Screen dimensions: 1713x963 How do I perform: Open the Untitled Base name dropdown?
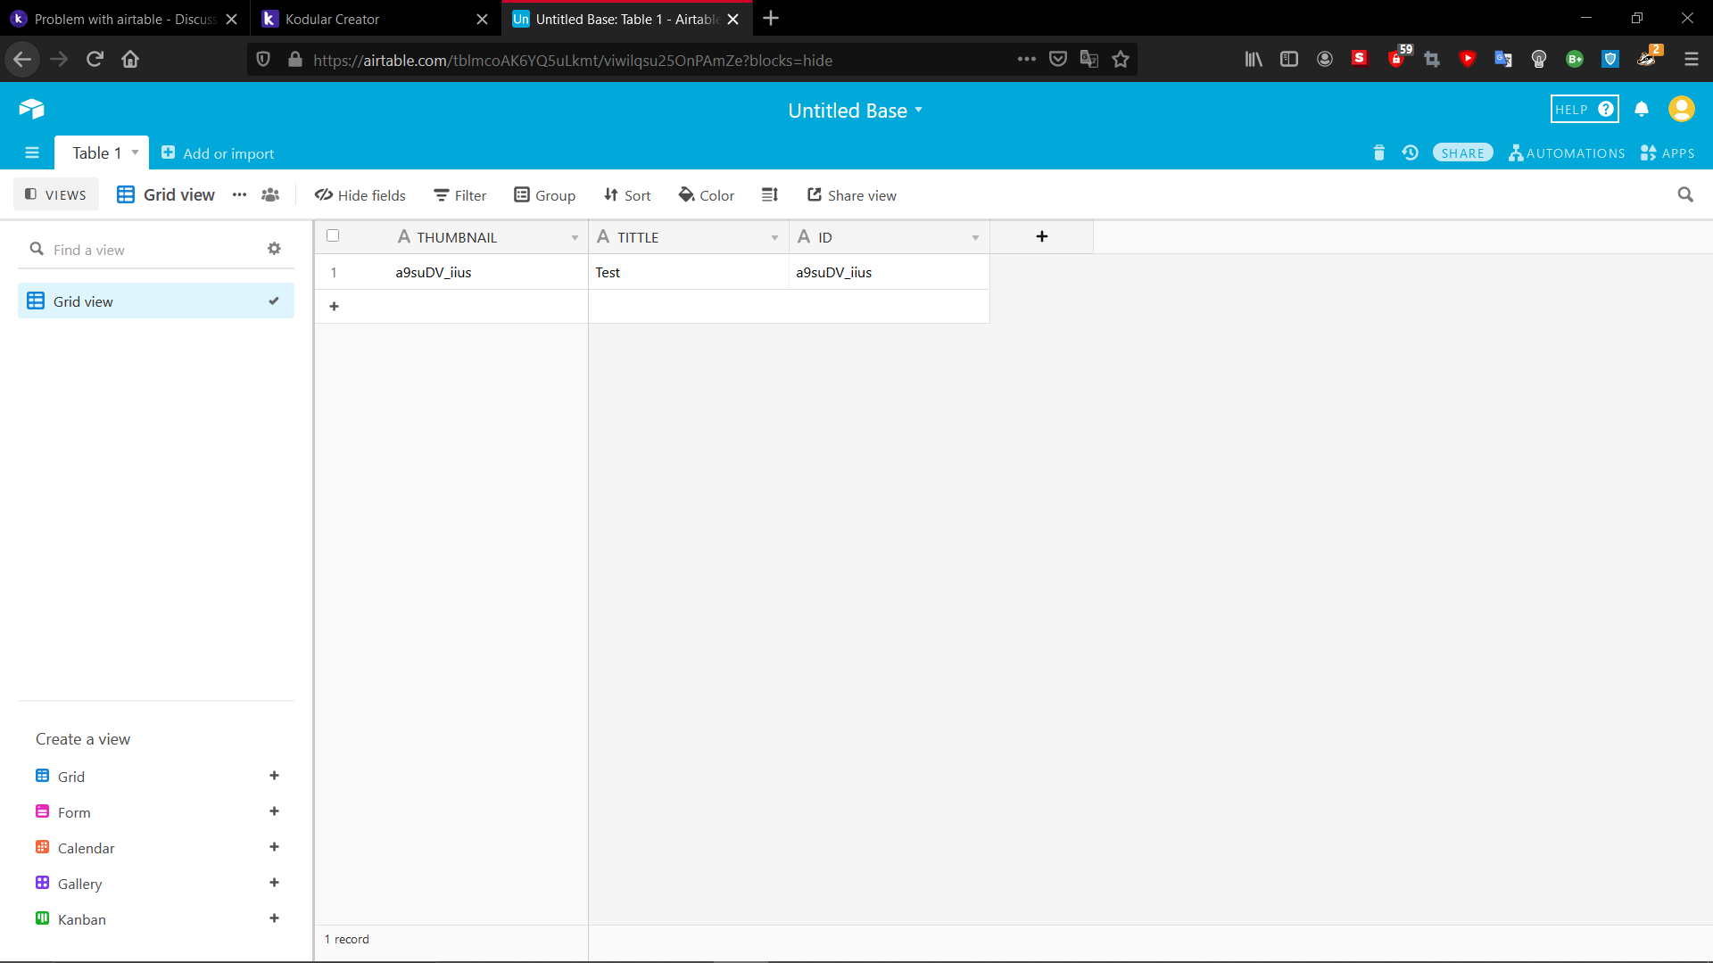855,111
